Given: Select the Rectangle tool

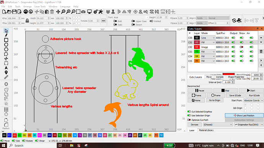Looking at the screenshot, I should [x=6, y=40].
